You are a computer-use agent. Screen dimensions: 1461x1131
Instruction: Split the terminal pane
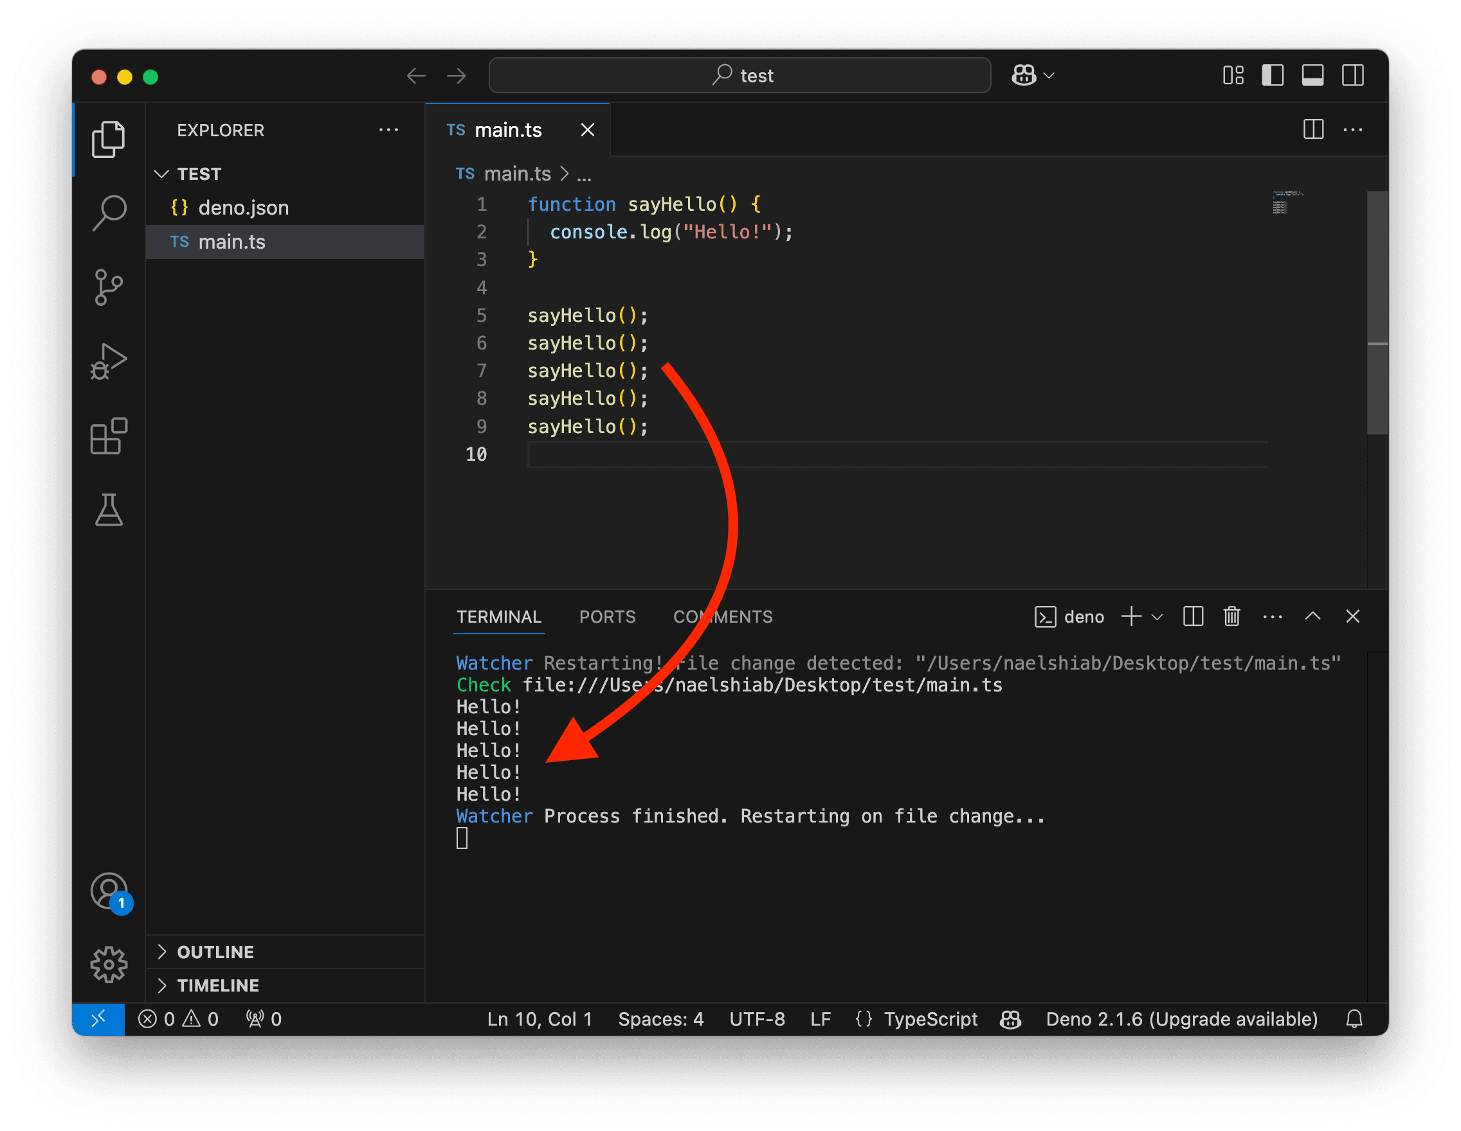(1193, 616)
